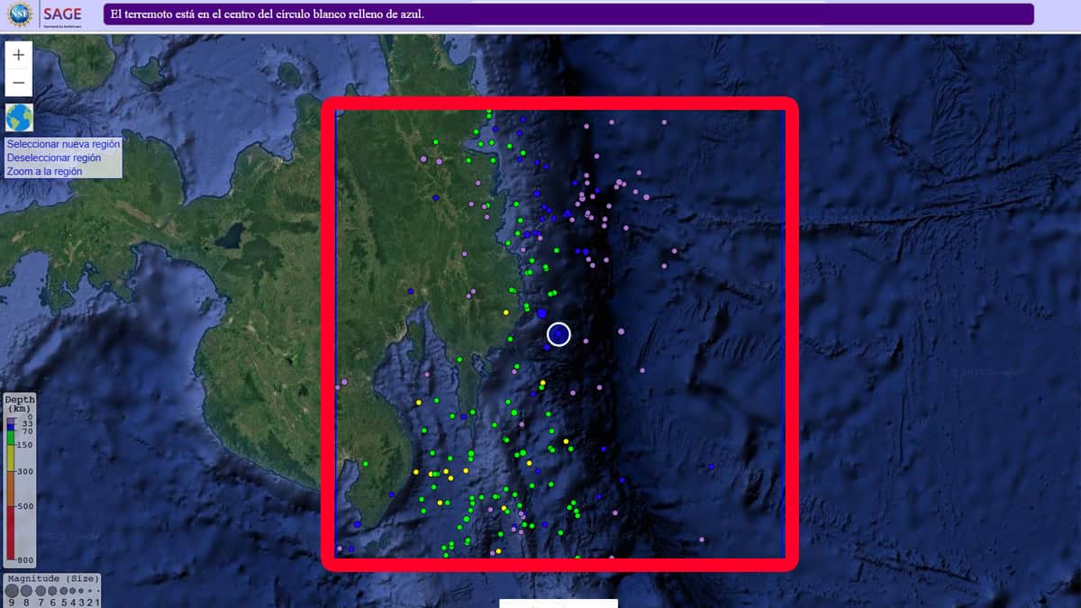The width and height of the screenshot is (1081, 608).
Task: Click 'Deseleccionar región' link
Action: [54, 158]
